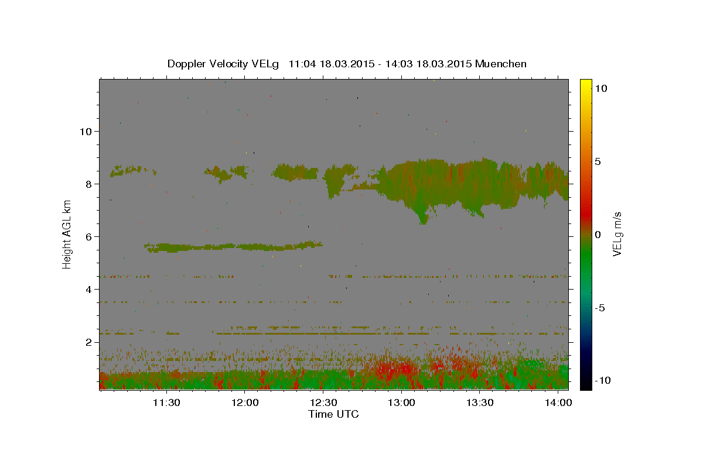Screen dimensions: 703x468
Task: Click the 13:00 time tick label
Action: (x=401, y=402)
